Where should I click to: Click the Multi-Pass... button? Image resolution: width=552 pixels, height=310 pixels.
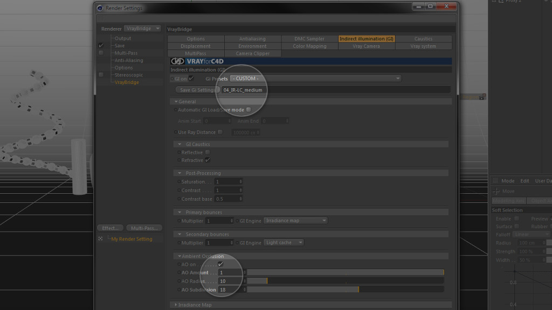point(144,228)
